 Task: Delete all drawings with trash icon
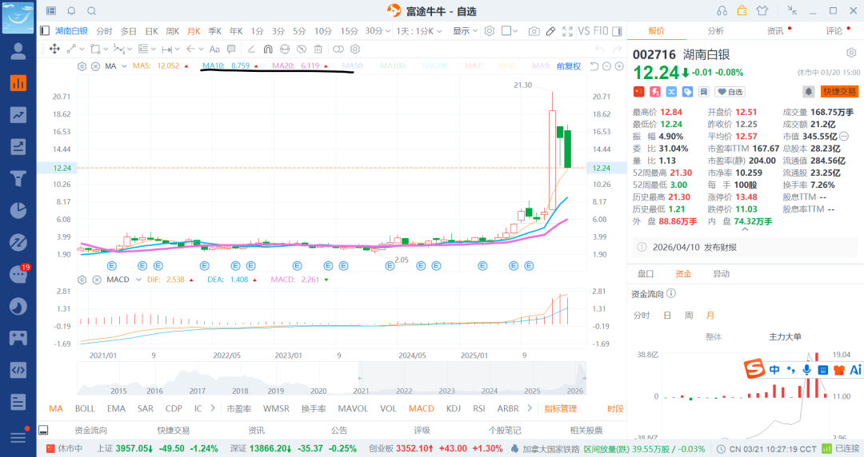tap(318, 49)
